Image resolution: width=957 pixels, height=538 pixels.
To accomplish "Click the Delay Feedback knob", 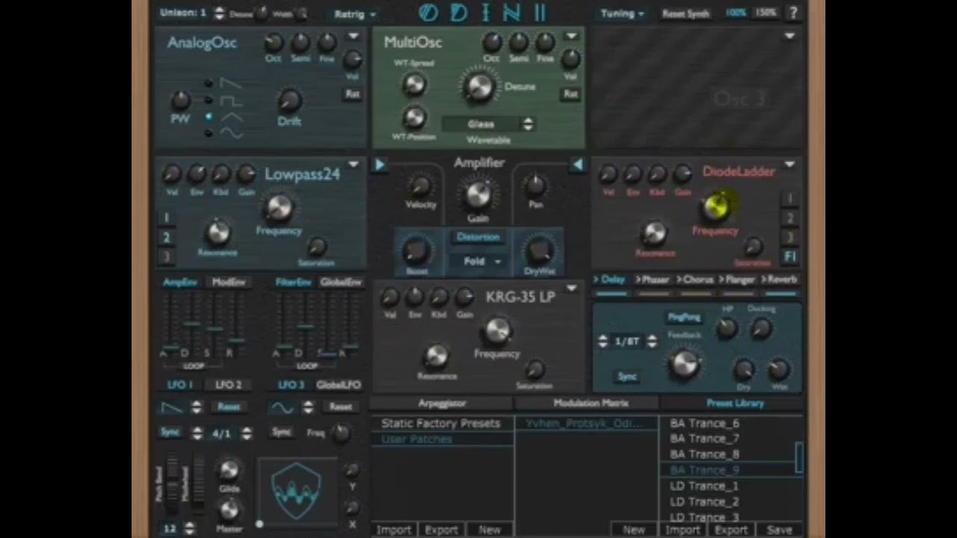I will 684,364.
